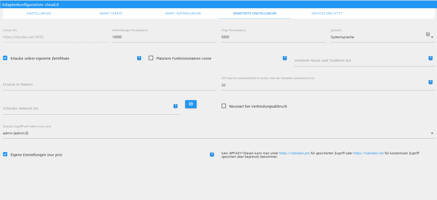Enable Neustart bei Verbindungsabbruch checkbox
The height and width of the screenshot is (200, 437).
point(224,106)
